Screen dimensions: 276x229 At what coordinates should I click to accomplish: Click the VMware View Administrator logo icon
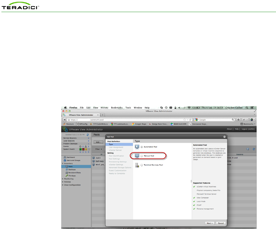65,129
